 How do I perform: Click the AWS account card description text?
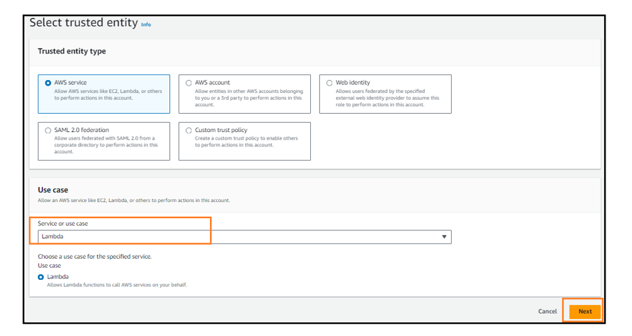(249, 98)
